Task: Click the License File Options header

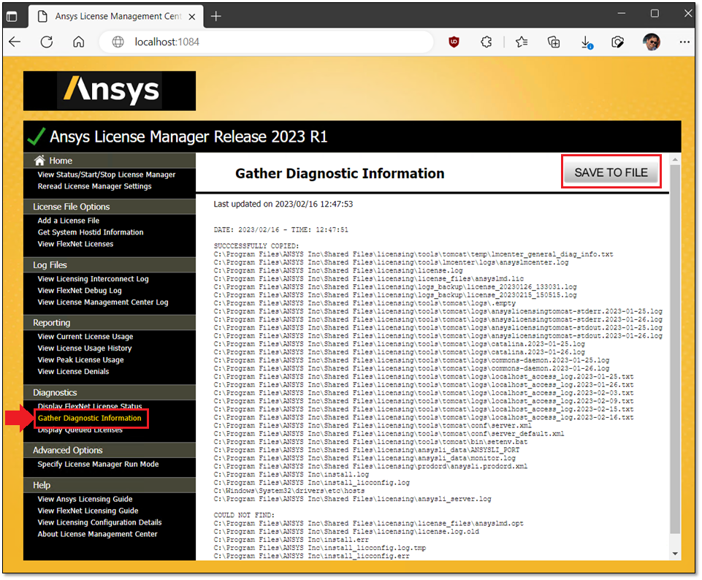Action: (x=71, y=207)
